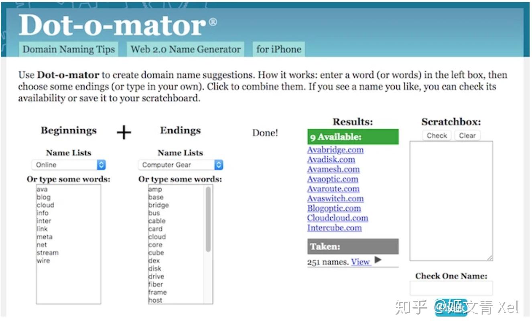
Task: Clear the Scratchbox with the Clear button
Action: (x=467, y=136)
